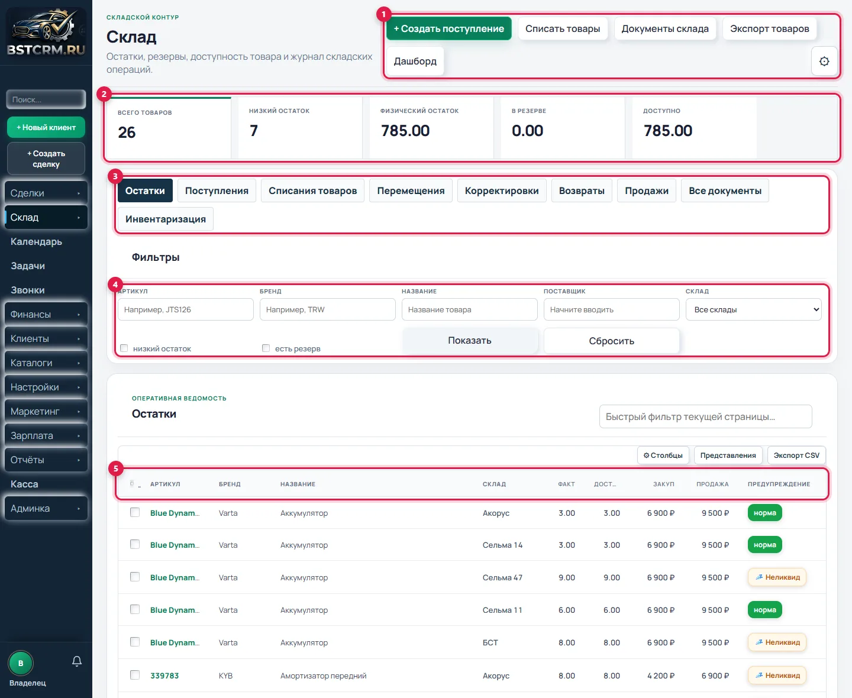Open the Столбцы column settings button

663,455
